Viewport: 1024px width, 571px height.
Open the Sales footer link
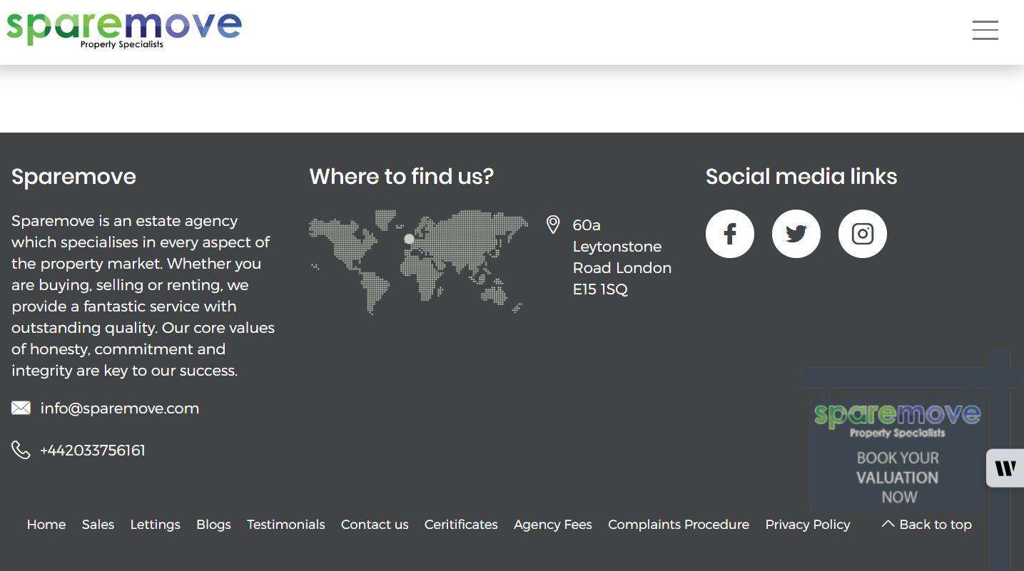click(x=98, y=525)
